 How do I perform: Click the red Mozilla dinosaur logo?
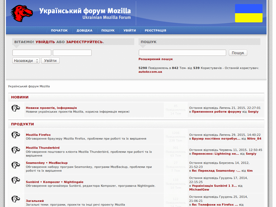22,13
